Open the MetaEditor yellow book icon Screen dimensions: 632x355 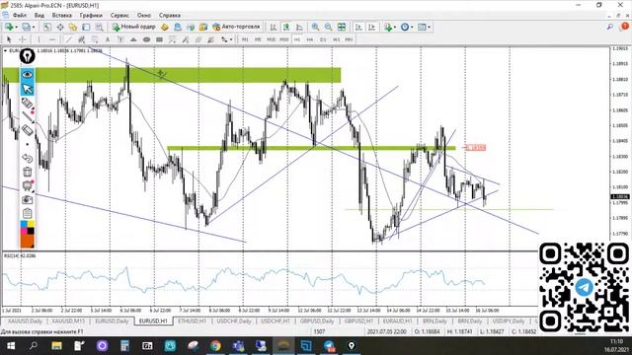click(x=165, y=27)
